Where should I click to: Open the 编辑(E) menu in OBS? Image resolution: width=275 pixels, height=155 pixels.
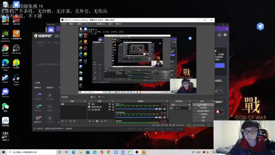[72, 24]
